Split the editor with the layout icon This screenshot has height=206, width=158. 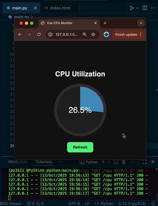145,8
